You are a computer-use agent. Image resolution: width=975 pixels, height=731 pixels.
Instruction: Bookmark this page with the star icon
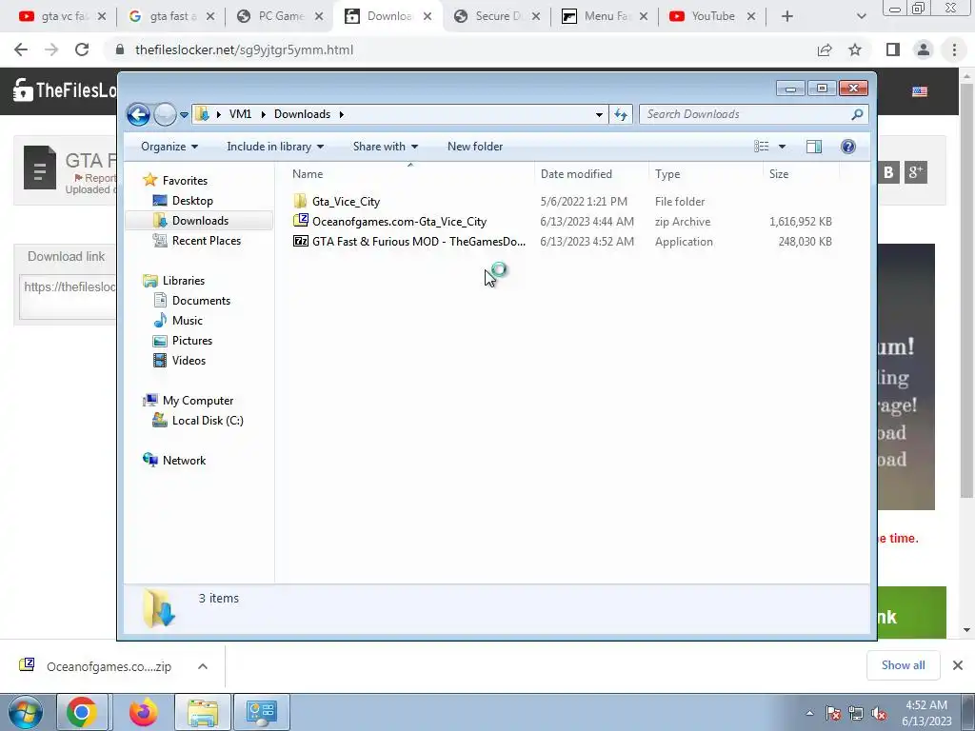pyautogui.click(x=855, y=49)
